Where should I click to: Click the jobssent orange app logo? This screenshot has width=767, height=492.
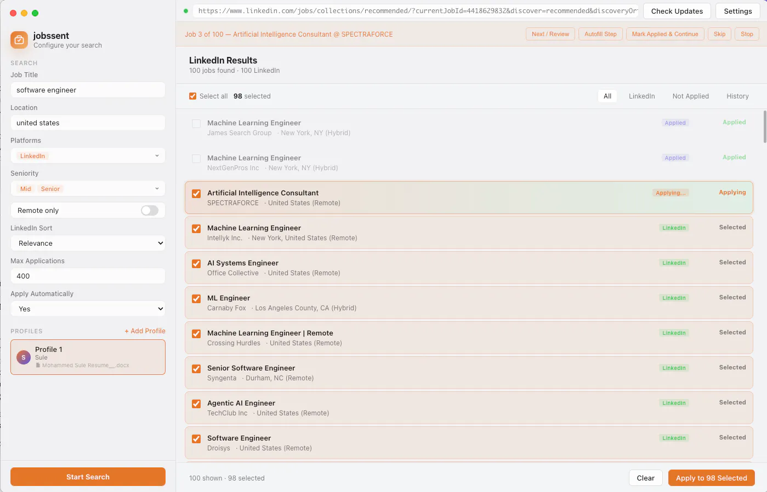coord(19,39)
